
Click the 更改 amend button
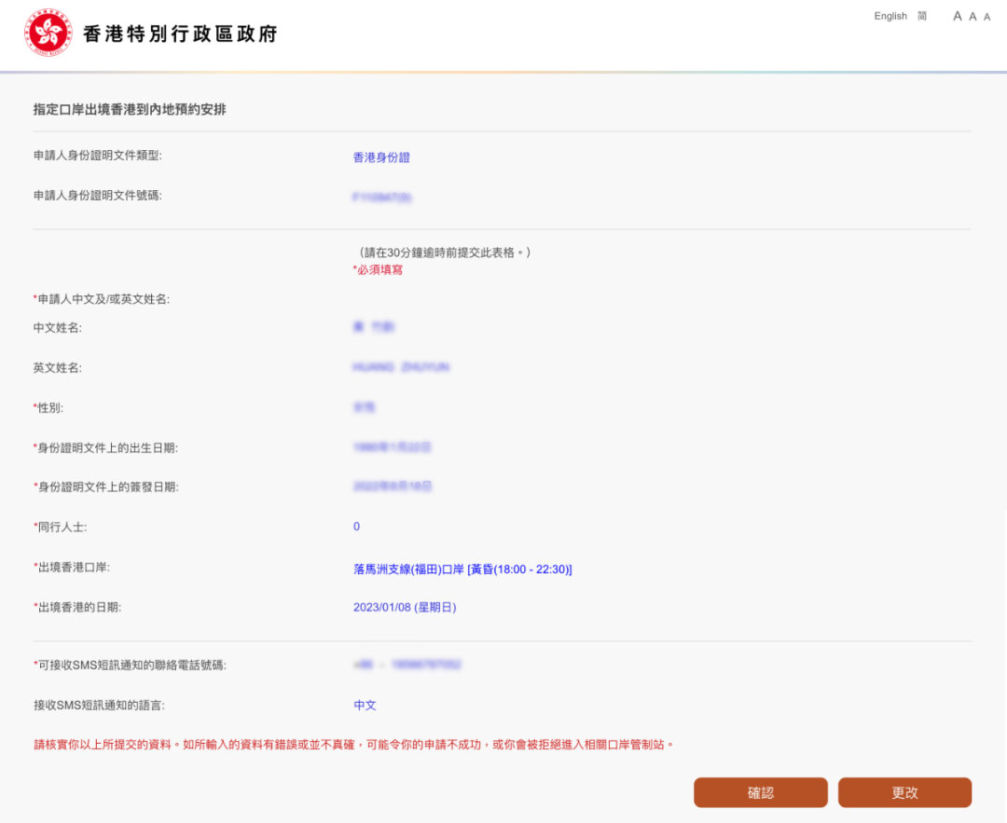pyautogui.click(x=904, y=793)
